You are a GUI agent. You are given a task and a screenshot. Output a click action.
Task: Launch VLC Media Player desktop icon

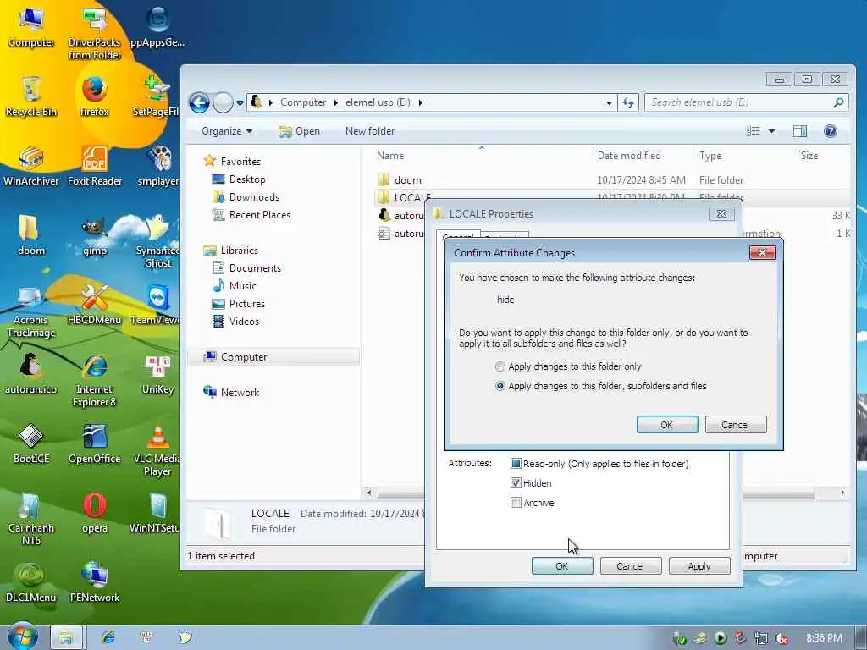click(157, 450)
